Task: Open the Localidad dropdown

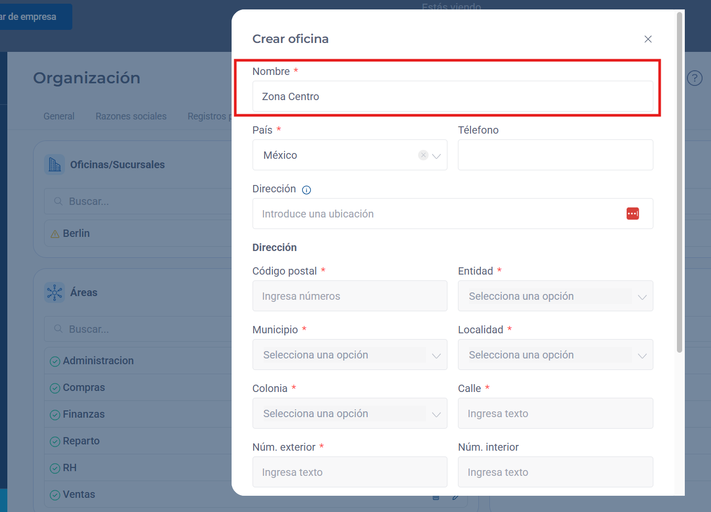Action: [555, 355]
